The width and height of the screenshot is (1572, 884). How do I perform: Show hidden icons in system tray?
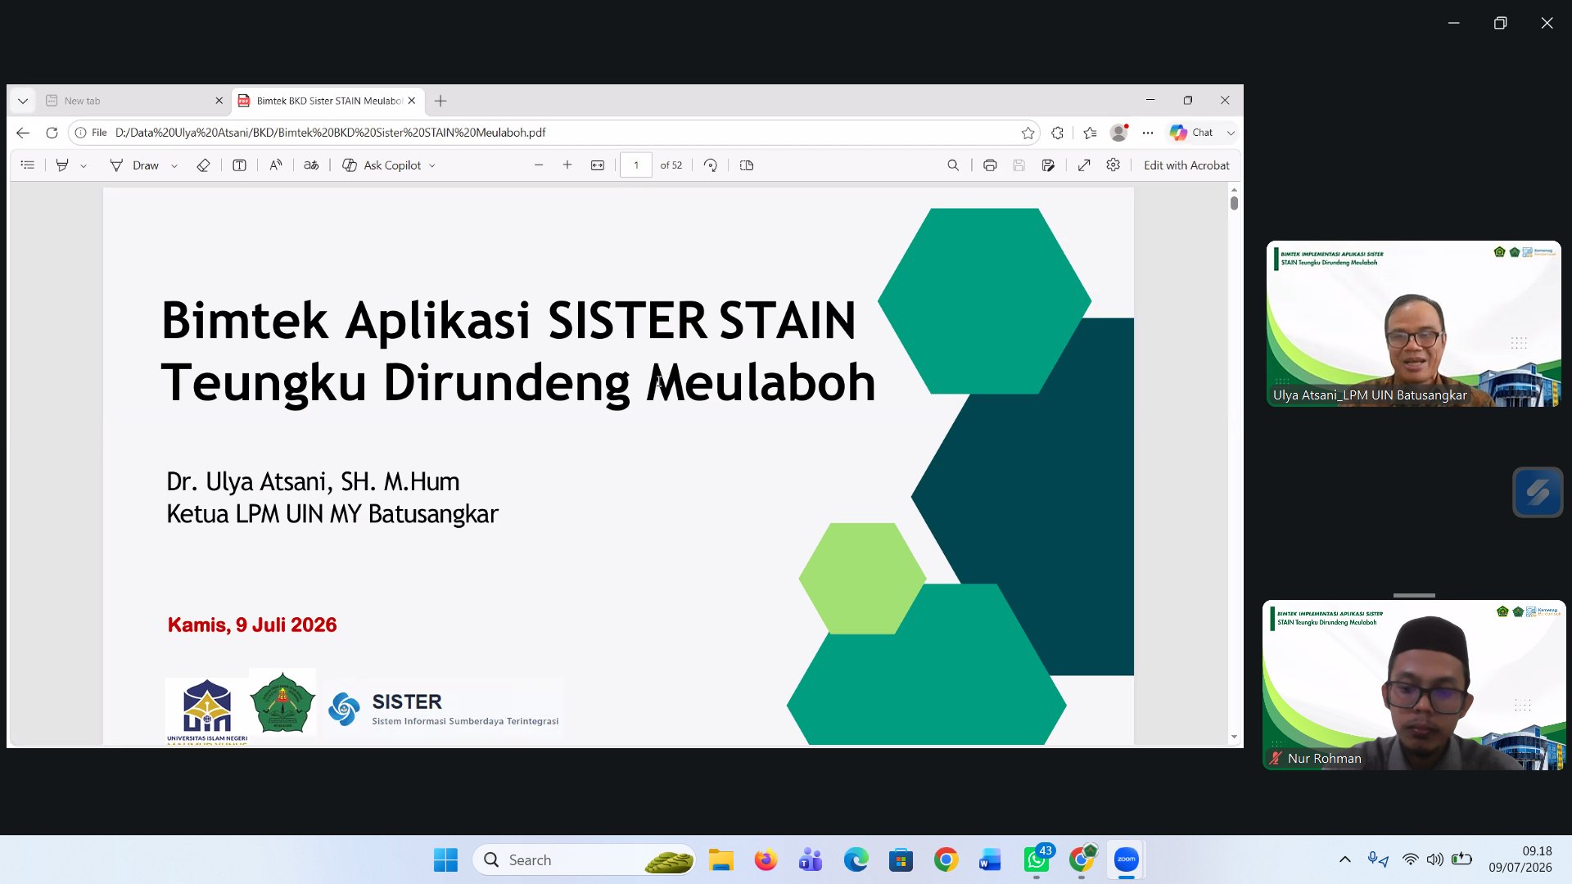click(1344, 859)
